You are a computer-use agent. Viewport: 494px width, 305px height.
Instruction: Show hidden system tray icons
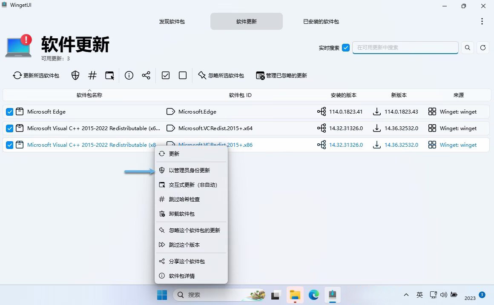406,295
